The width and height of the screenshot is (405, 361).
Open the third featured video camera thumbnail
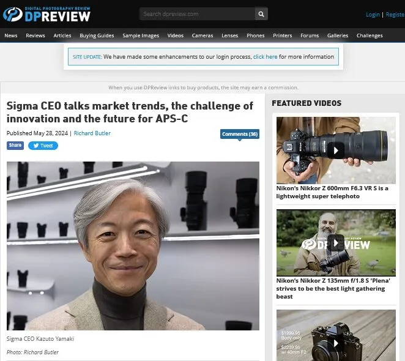coord(335,335)
